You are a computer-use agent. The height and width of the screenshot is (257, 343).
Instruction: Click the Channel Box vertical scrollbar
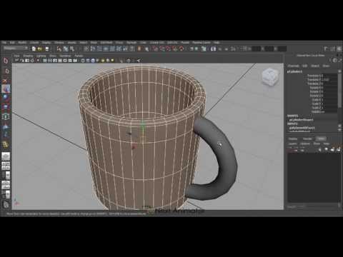(x=339, y=91)
